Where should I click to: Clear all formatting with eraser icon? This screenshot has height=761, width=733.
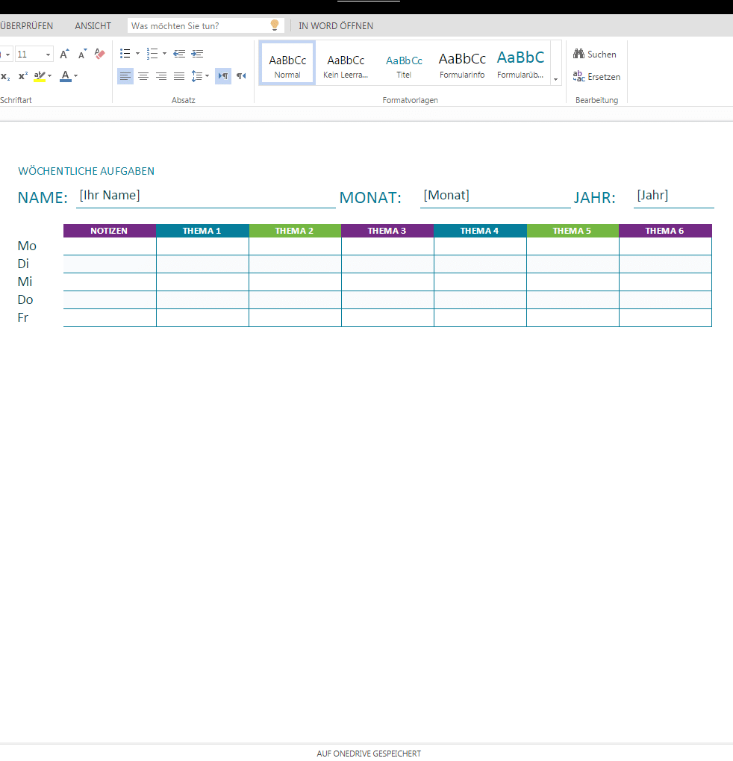(x=100, y=54)
